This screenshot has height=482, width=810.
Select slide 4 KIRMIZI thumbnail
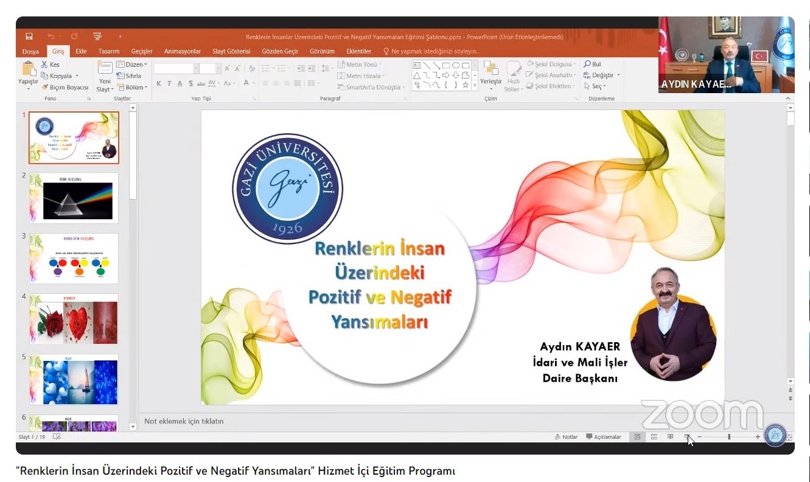(x=74, y=320)
